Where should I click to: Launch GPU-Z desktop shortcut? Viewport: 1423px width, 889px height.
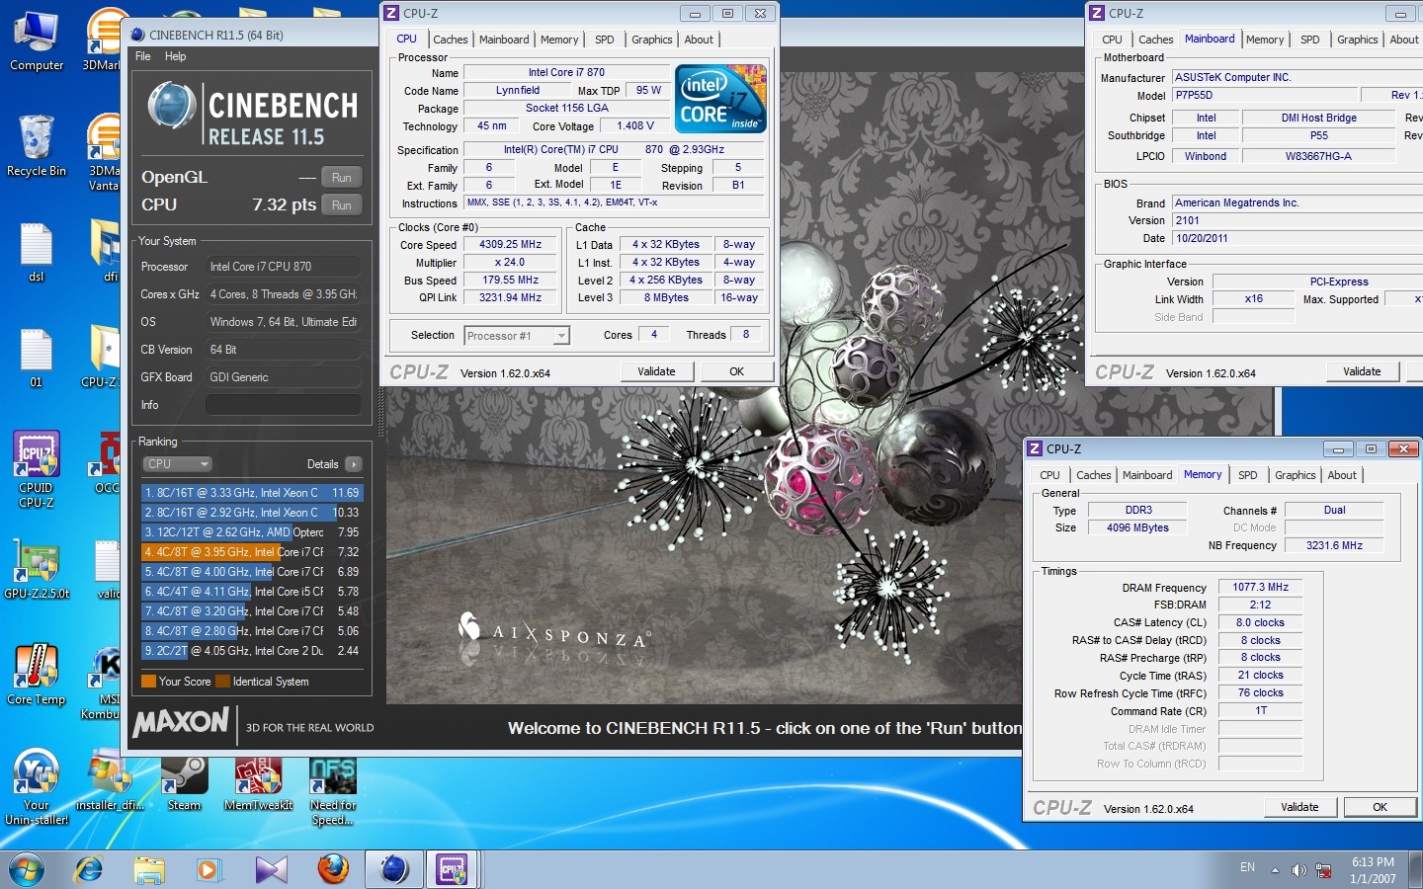(x=37, y=569)
